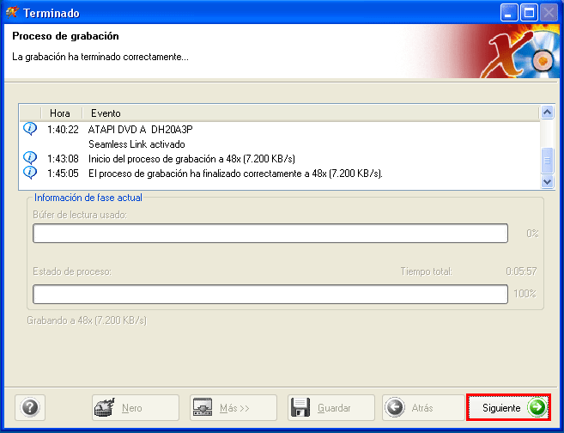The height and width of the screenshot is (433, 564).
Task: Expand options with the Más >> button
Action: coord(233,407)
